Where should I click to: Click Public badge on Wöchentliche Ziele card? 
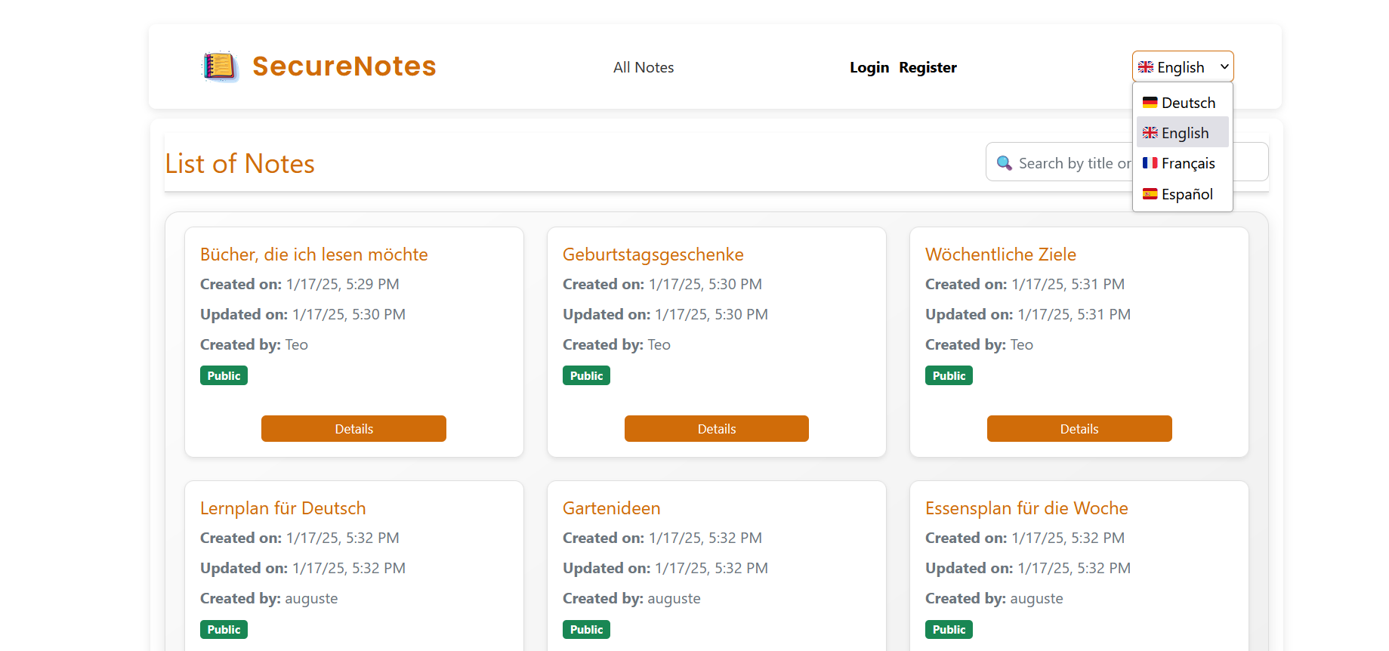pyautogui.click(x=949, y=375)
